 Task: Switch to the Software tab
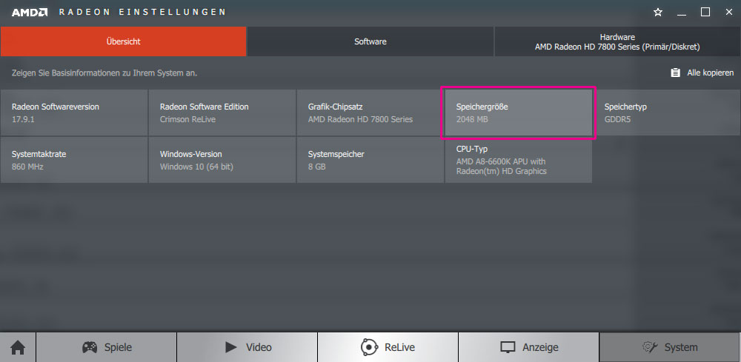370,41
